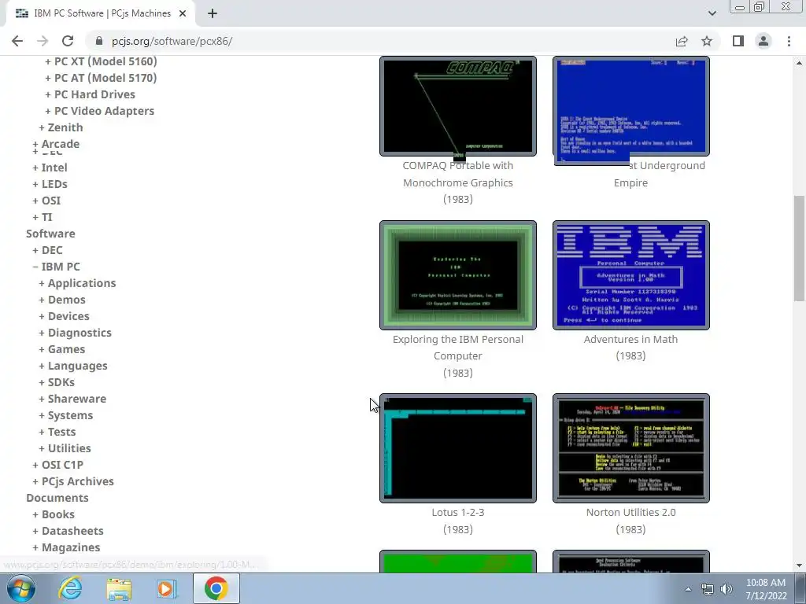This screenshot has width=806, height=604.
Task: Open the OSI sidebar link
Action: (x=51, y=201)
